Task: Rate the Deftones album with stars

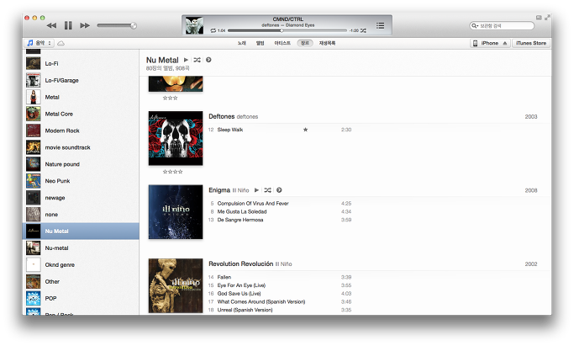Action: (172, 172)
